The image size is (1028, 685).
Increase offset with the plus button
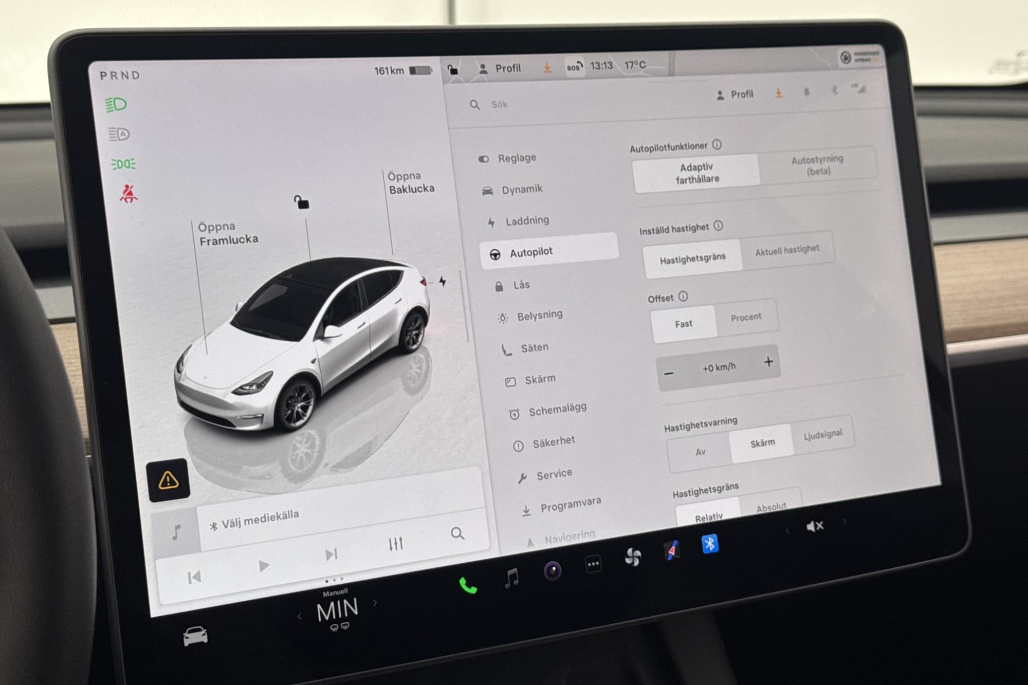click(x=768, y=362)
